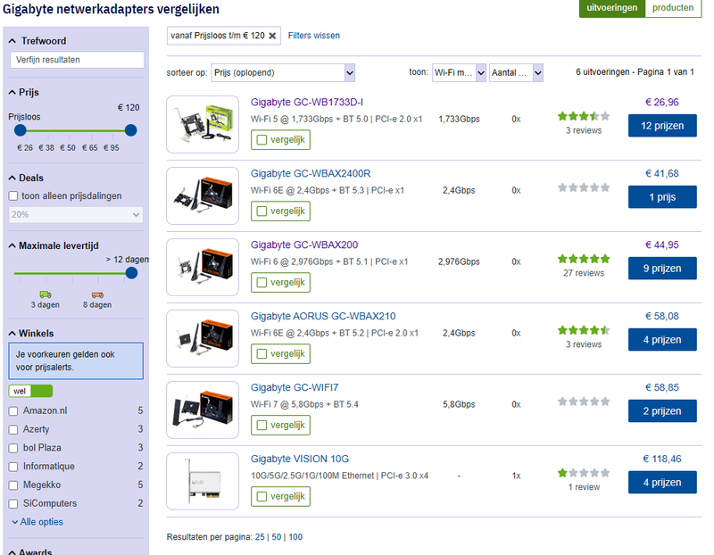Open the 'Aantal ...' column dropdown
The width and height of the screenshot is (714, 555).
click(516, 73)
